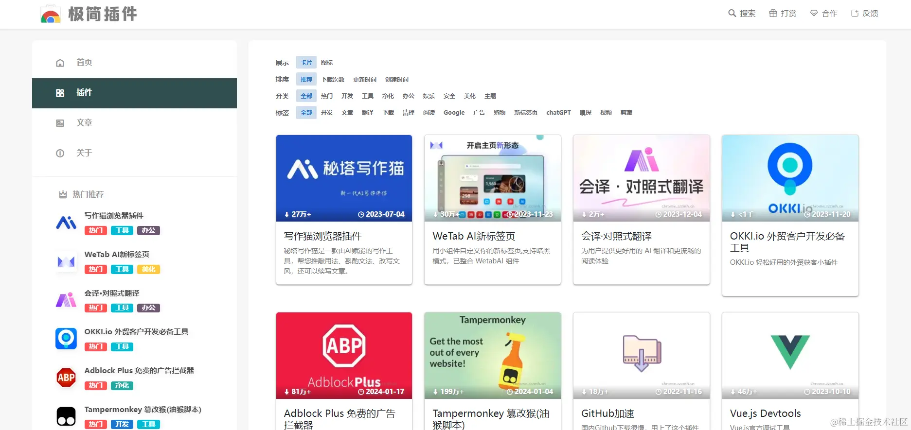This screenshot has height=430, width=911.
Task: Open 文章 in the sidebar menu
Action: click(x=134, y=123)
